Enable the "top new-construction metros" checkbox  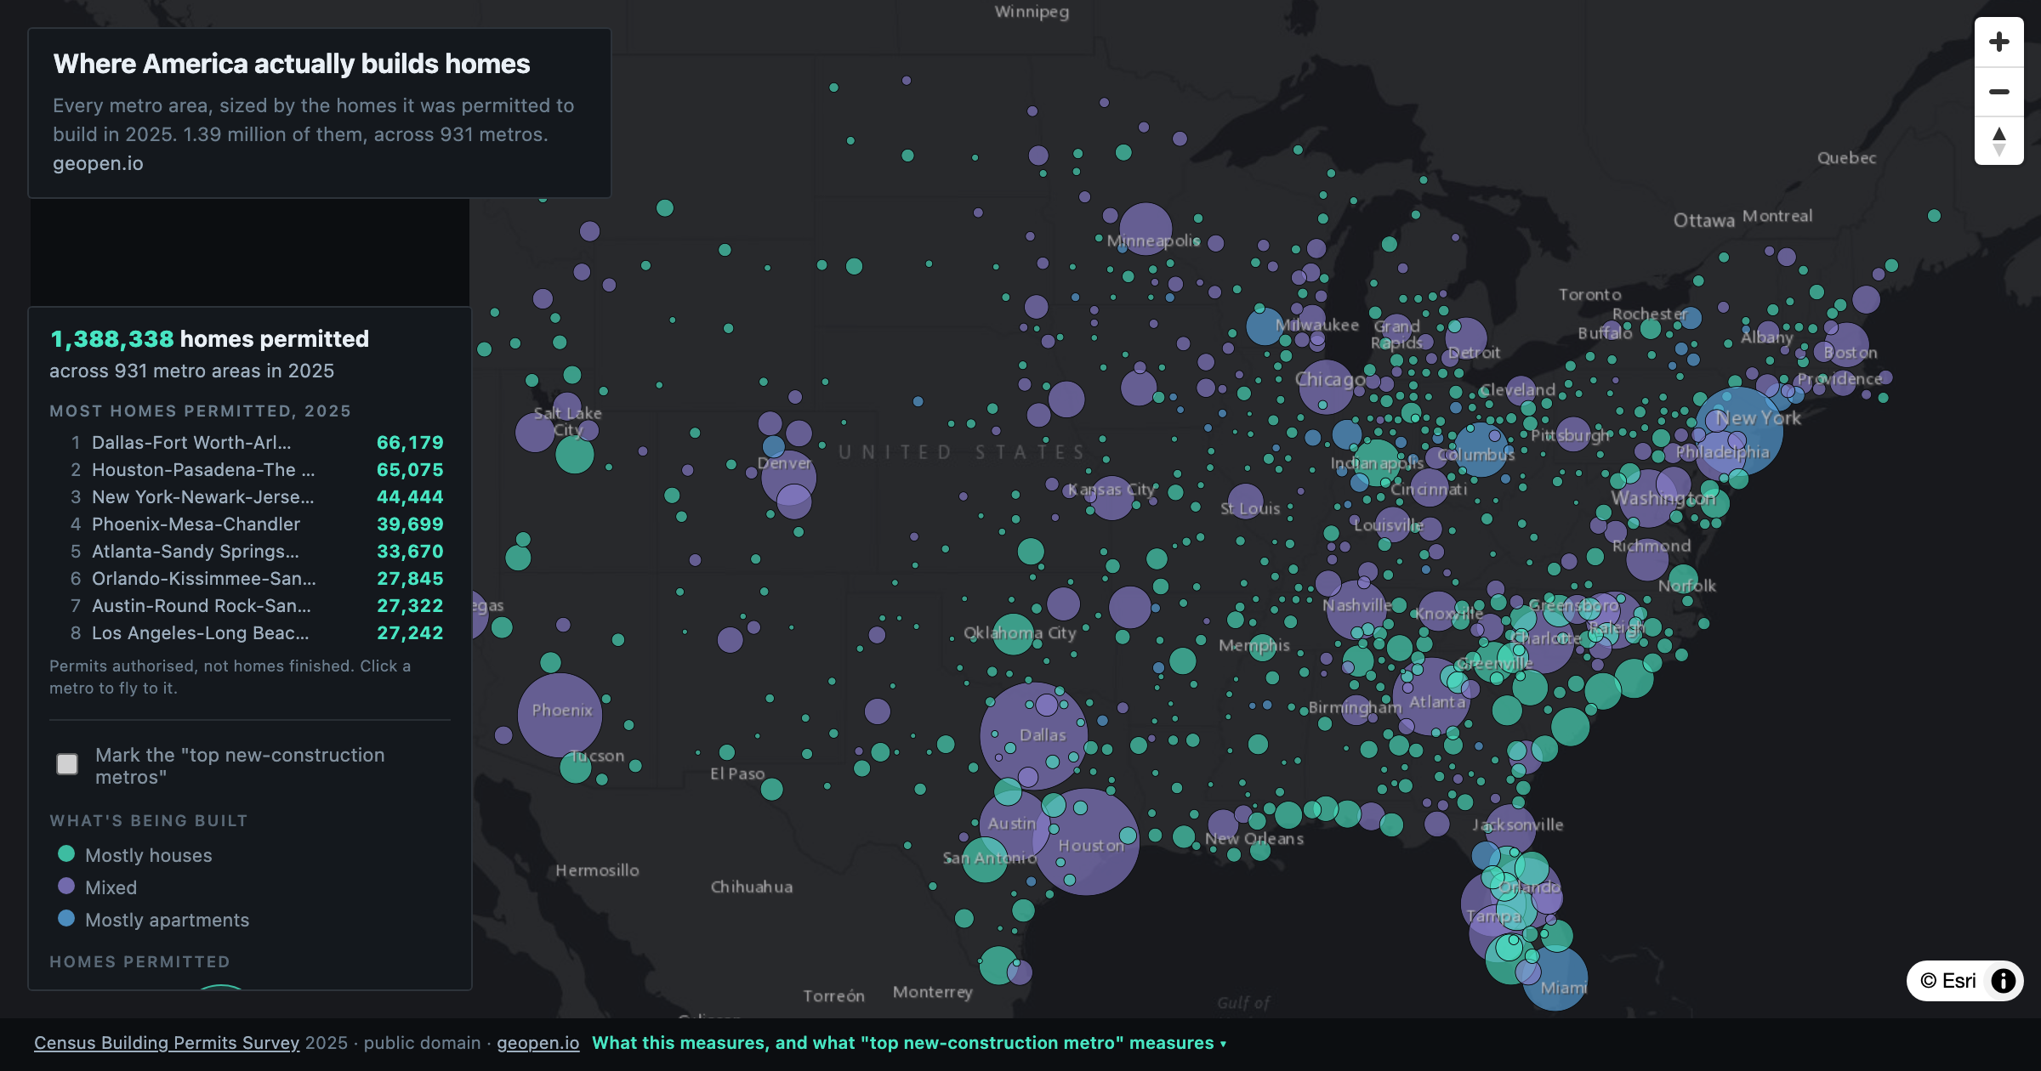(67, 764)
